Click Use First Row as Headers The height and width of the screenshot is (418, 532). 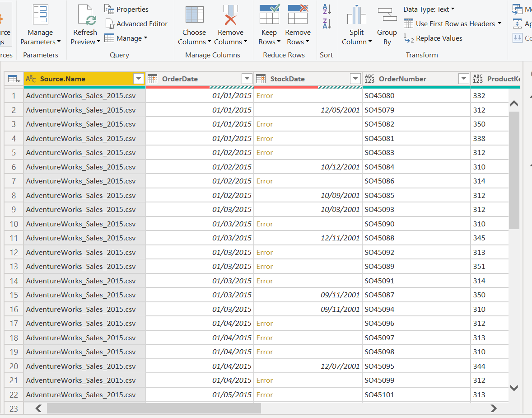[449, 24]
